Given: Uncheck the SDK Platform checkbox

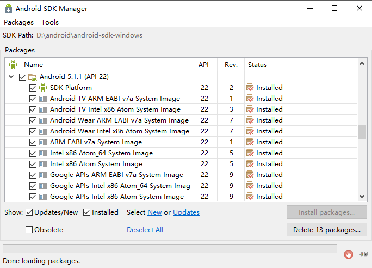Looking at the screenshot, I should pos(33,88).
